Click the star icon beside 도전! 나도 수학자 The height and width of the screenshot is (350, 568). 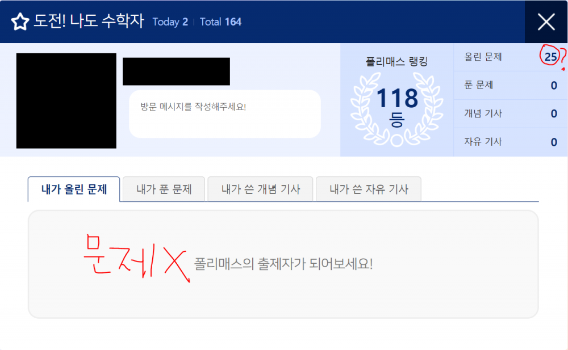coord(20,22)
